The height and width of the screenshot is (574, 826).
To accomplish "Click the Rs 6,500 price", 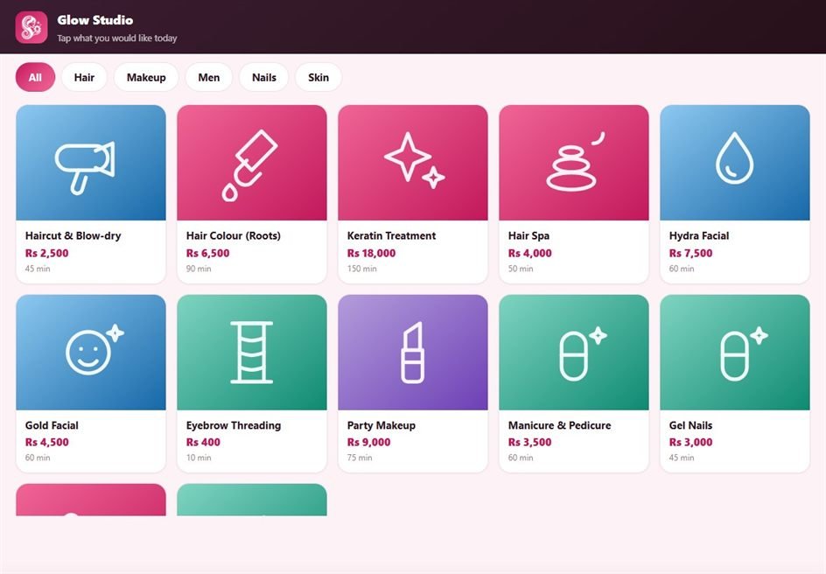I will (207, 253).
